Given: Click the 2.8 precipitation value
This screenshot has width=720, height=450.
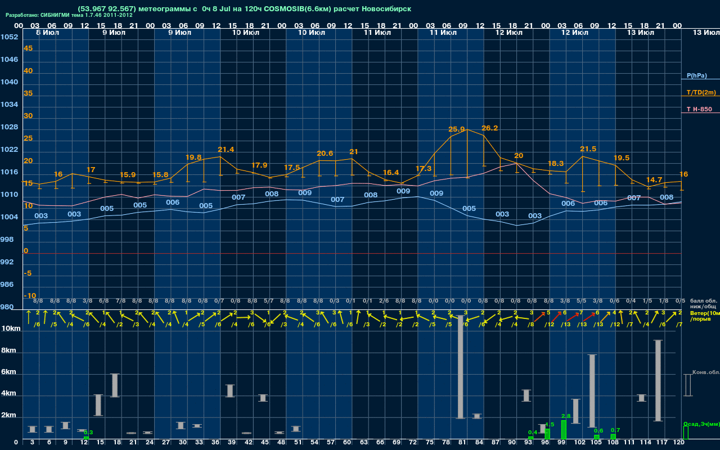Looking at the screenshot, I should pyautogui.click(x=566, y=416).
